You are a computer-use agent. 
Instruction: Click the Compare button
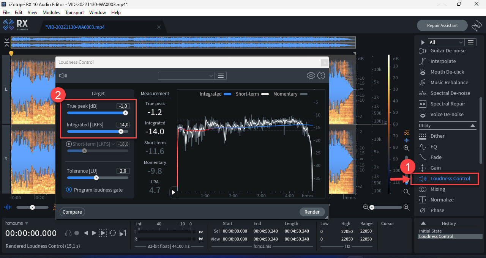[72, 212]
